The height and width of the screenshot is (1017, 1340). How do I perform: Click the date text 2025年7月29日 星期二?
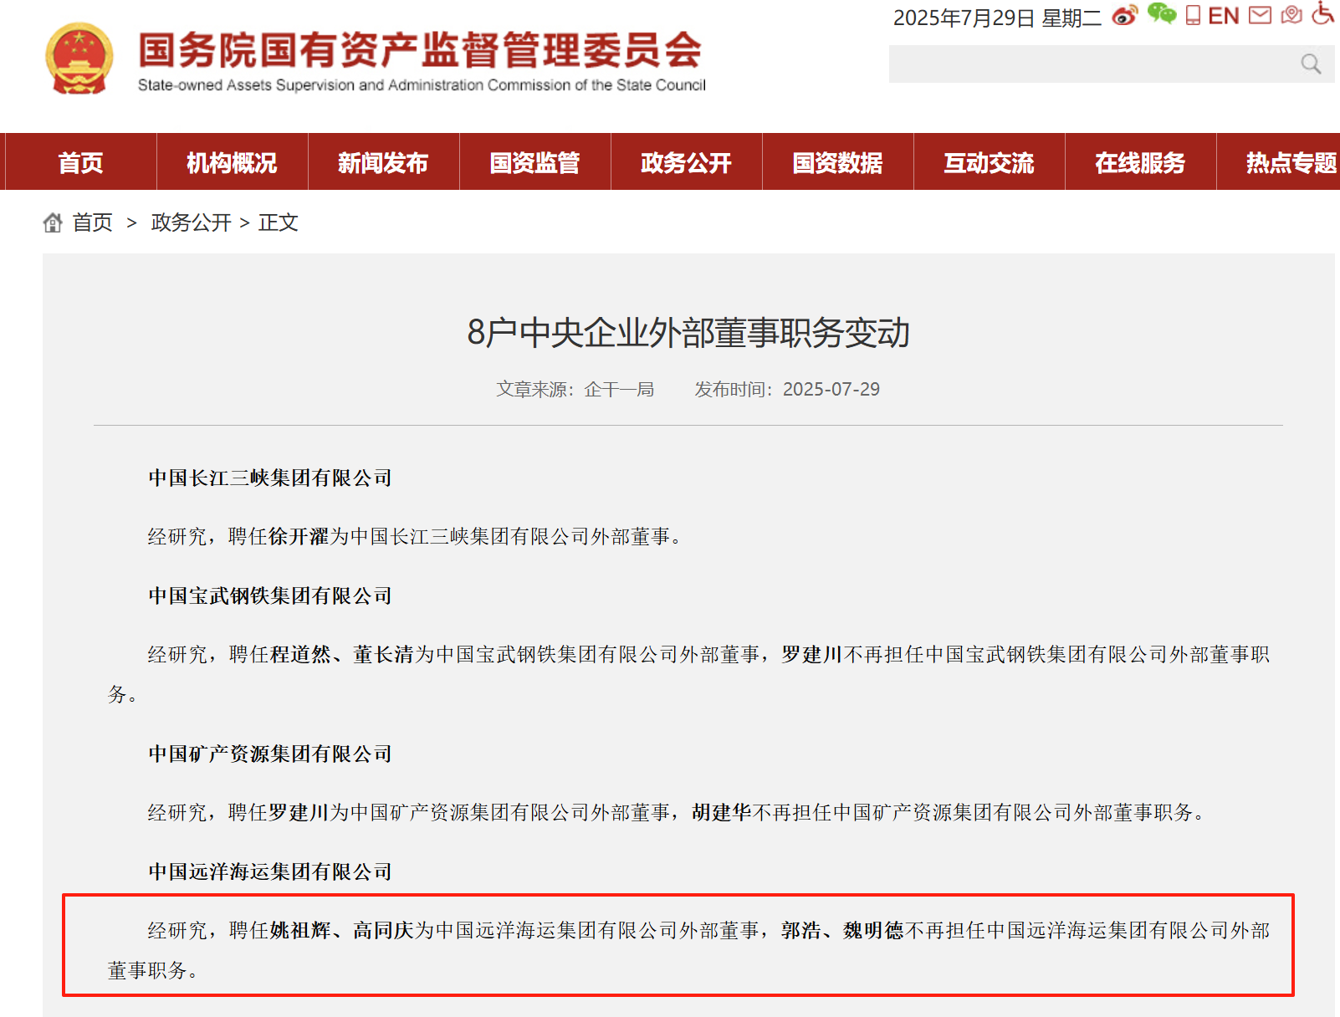coord(997,18)
